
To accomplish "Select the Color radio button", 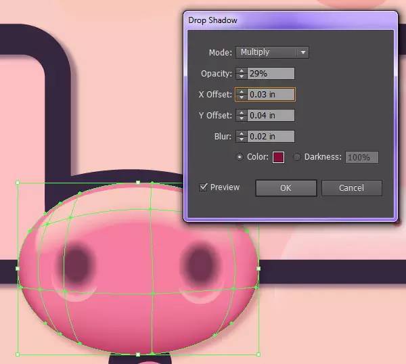I will coord(240,157).
